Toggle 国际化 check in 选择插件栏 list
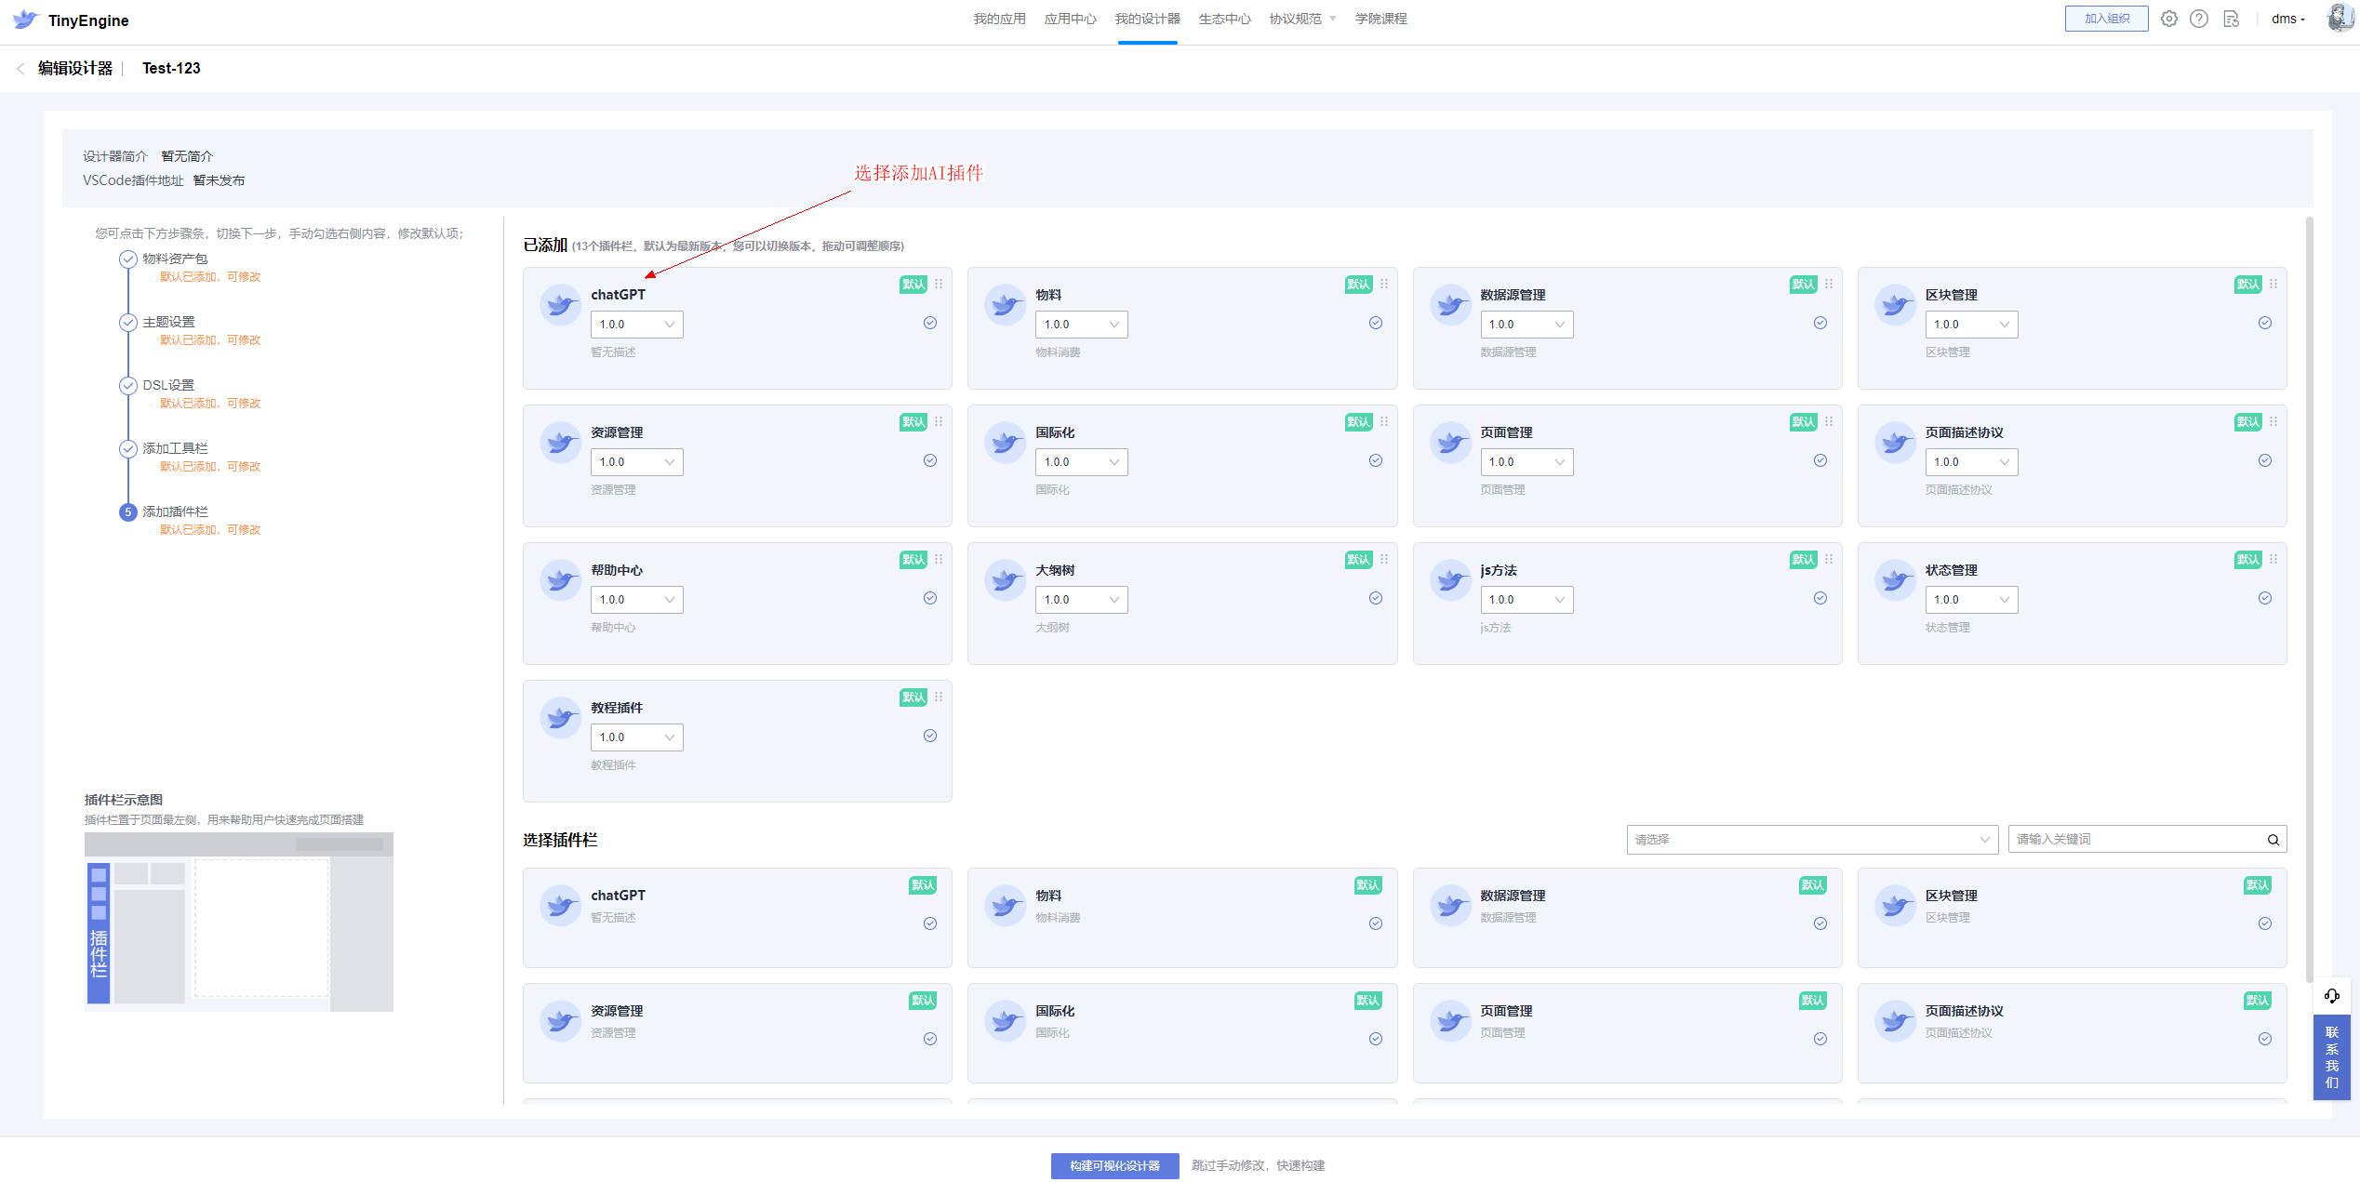Screen dimensions: 2360x1182 pyautogui.click(x=1375, y=1039)
